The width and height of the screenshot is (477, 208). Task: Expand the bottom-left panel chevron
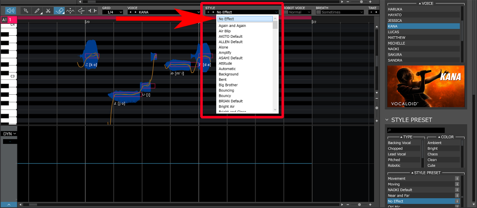(9, 205)
